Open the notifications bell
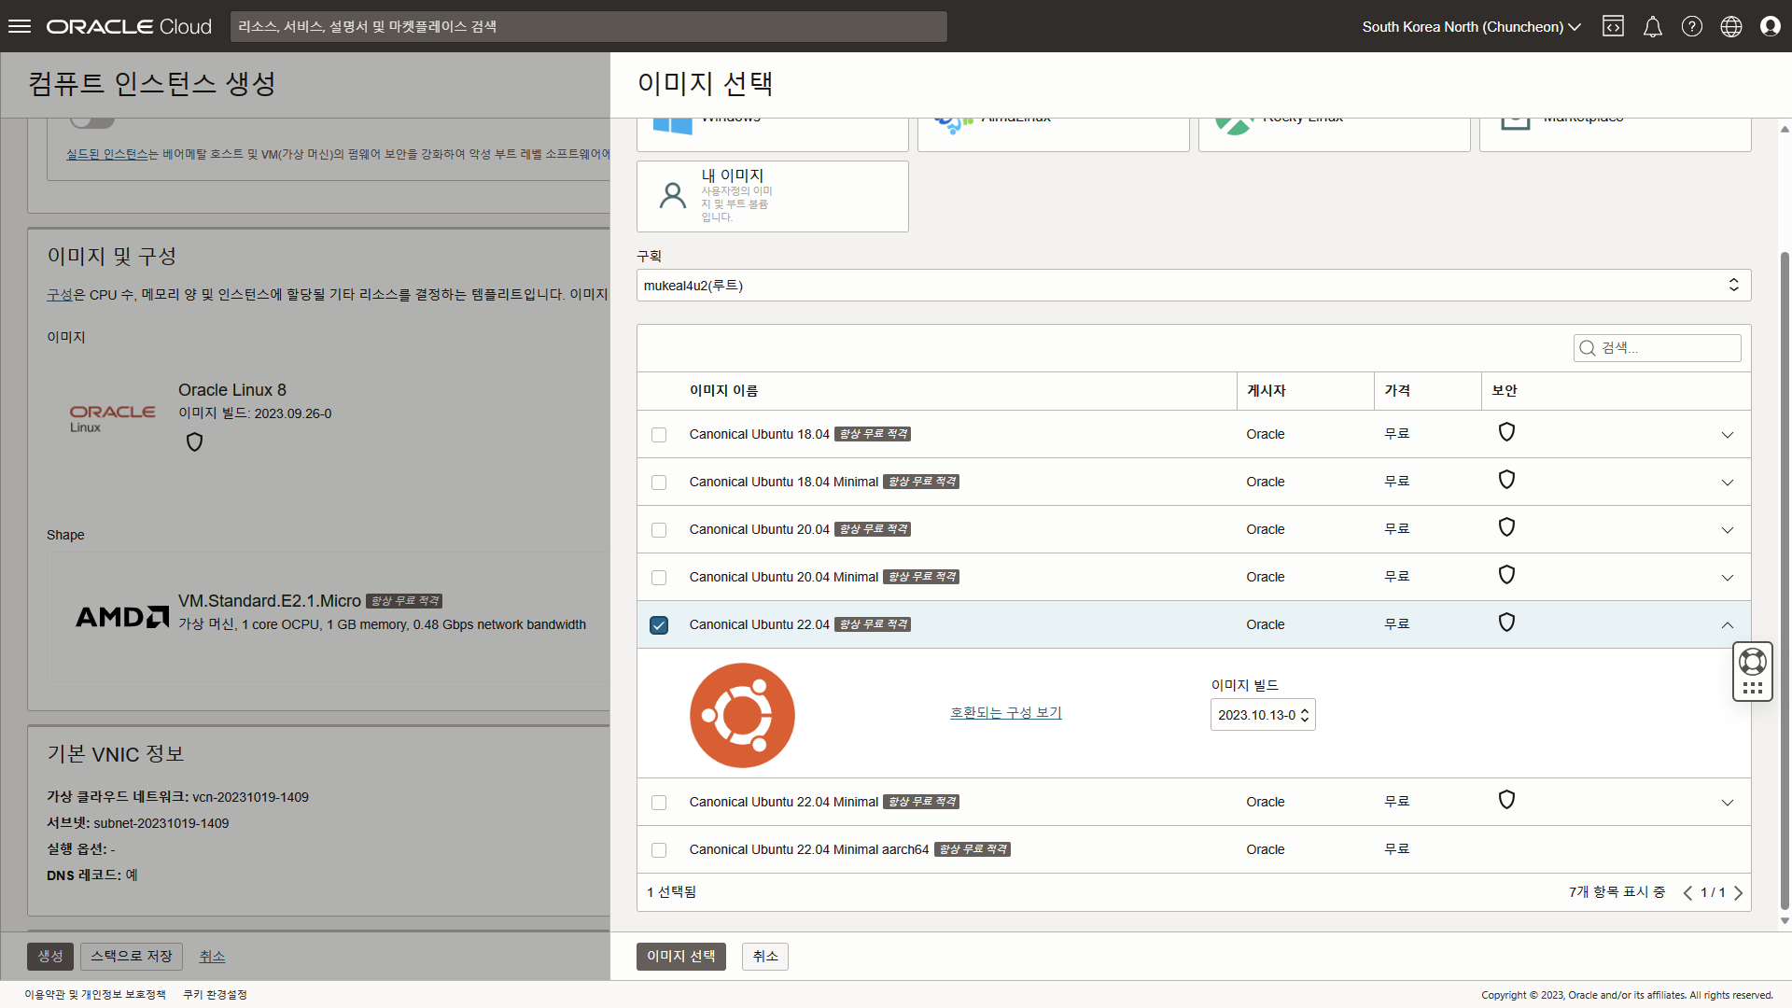The height and width of the screenshot is (1008, 1792). coord(1652,26)
